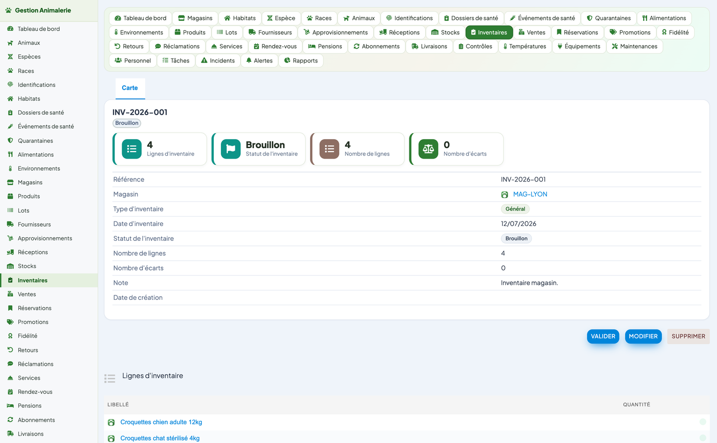The image size is (717, 443).
Task: Click the MAG-LYON store icon
Action: [505, 195]
